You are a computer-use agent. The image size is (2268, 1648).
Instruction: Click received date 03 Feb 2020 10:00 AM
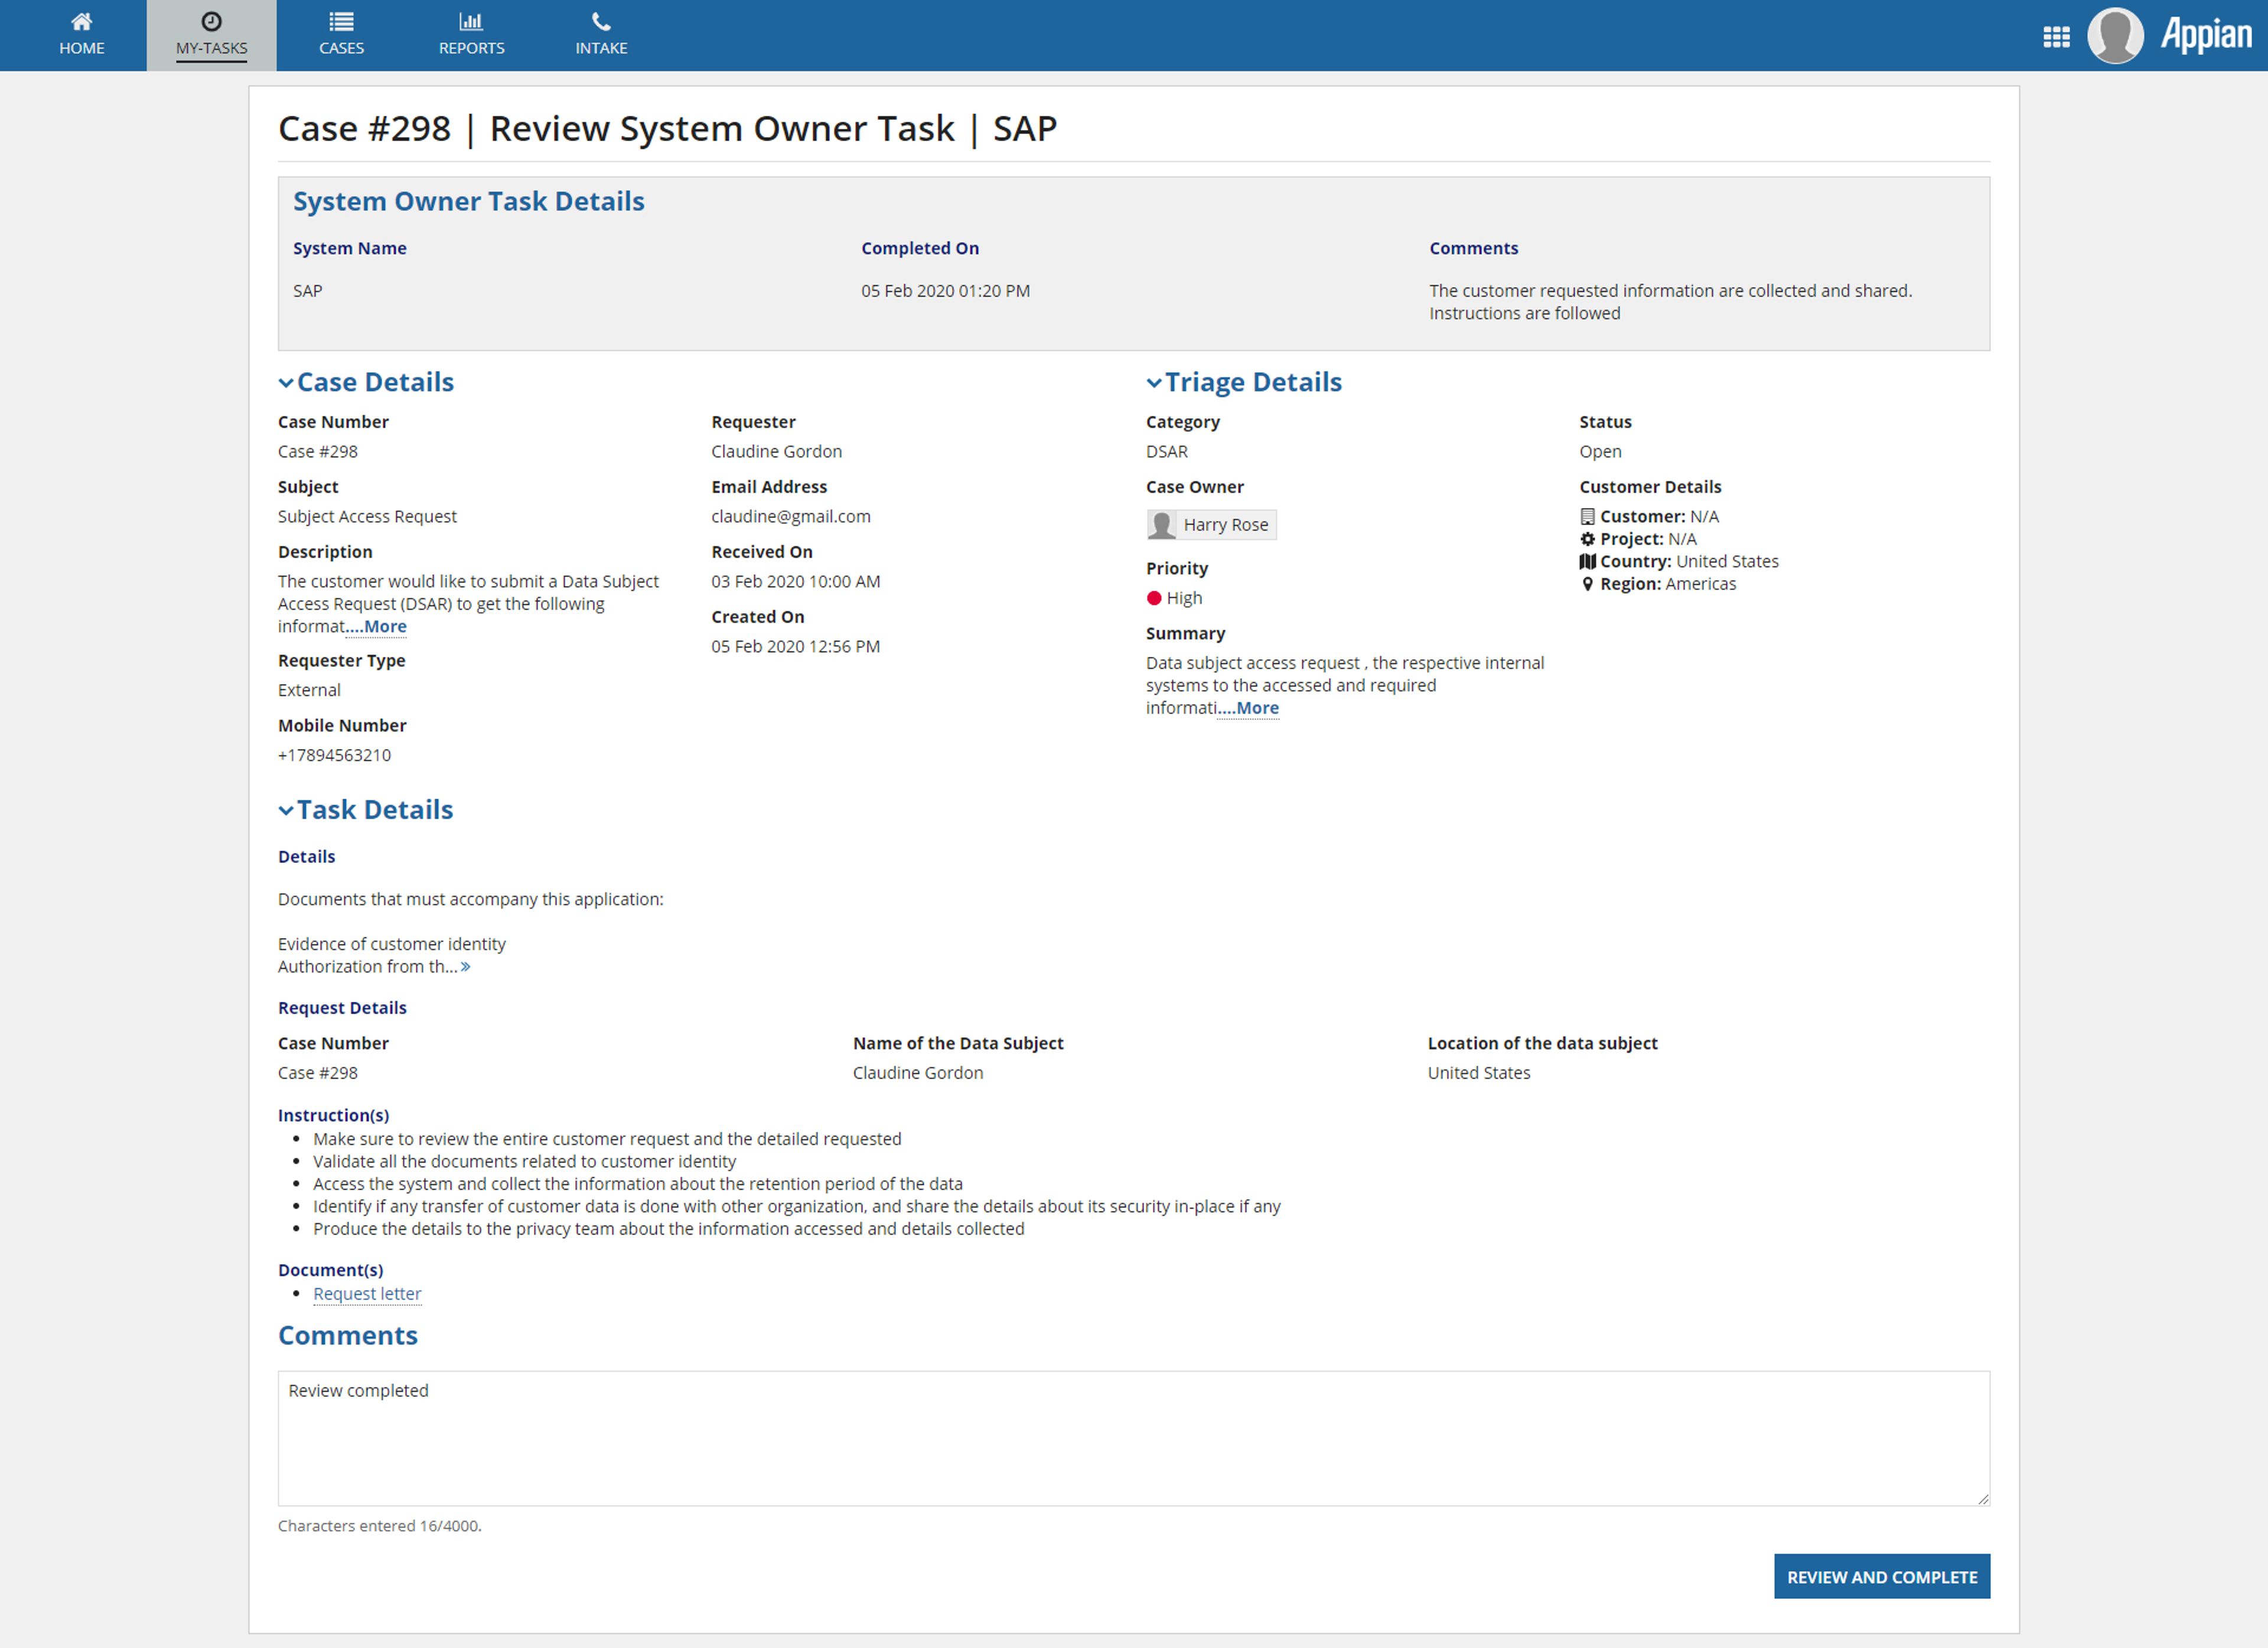click(795, 582)
